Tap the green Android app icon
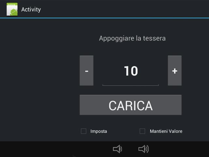 pyautogui.click(x=12, y=9)
